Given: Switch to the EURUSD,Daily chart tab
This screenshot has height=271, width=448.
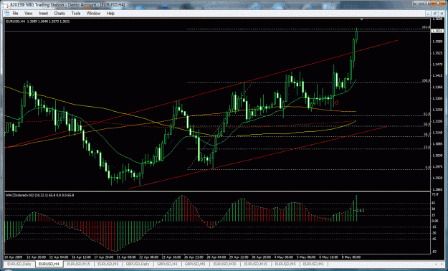Looking at the screenshot, I should click(19, 264).
